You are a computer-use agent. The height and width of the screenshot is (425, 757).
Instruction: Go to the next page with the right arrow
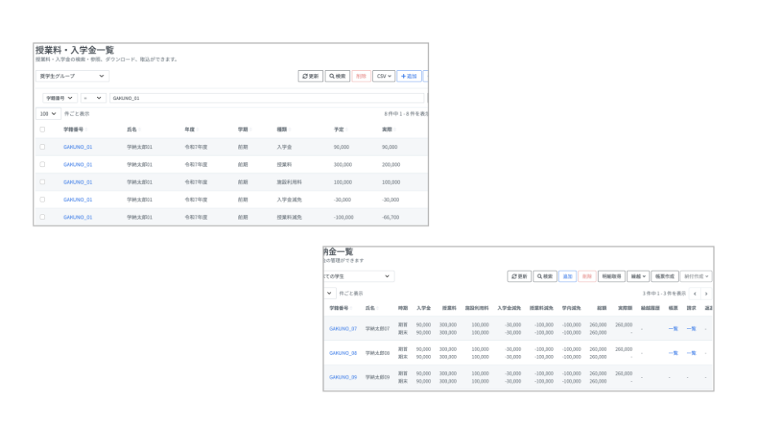pyautogui.click(x=706, y=293)
